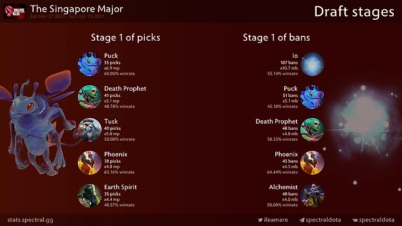The height and width of the screenshot is (226, 402).
Task: Click Phoenix portrait in picks column
Action: point(89,163)
